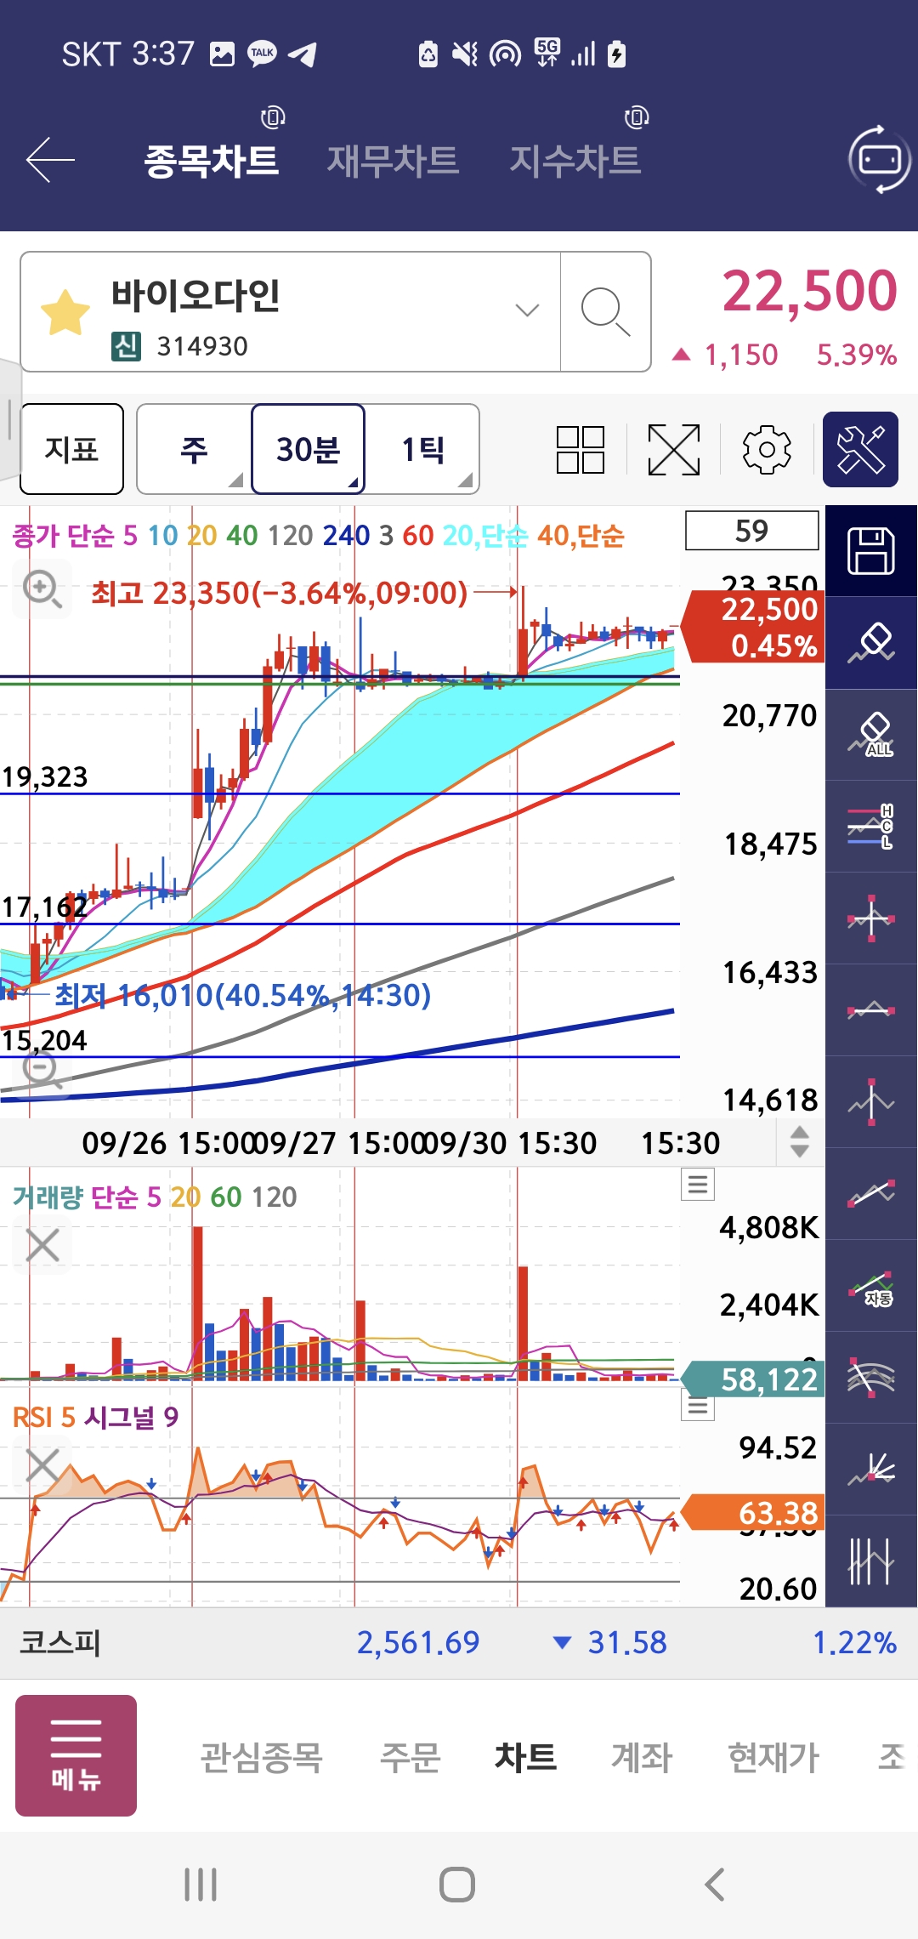Erase ALL drawings tool

pos(871,735)
